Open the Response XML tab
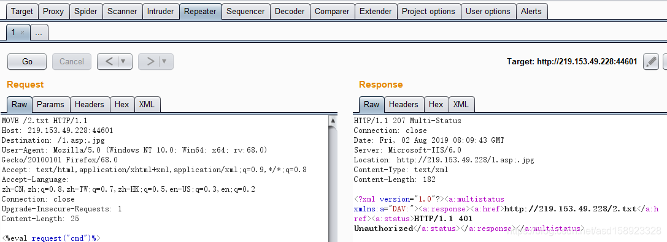667x242 pixels. pyautogui.click(x=461, y=104)
